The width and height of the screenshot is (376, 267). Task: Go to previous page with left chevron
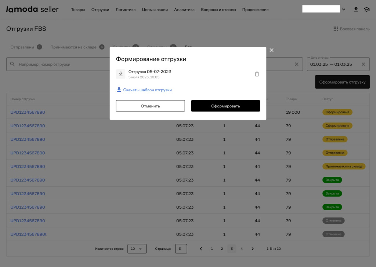click(x=201, y=249)
